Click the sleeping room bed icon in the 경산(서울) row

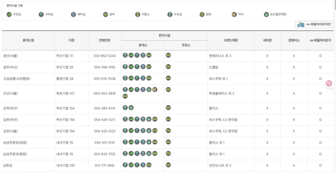[x=131, y=55]
